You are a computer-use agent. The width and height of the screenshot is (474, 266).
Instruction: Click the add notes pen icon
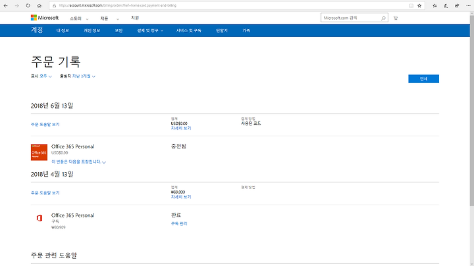pos(446,5)
